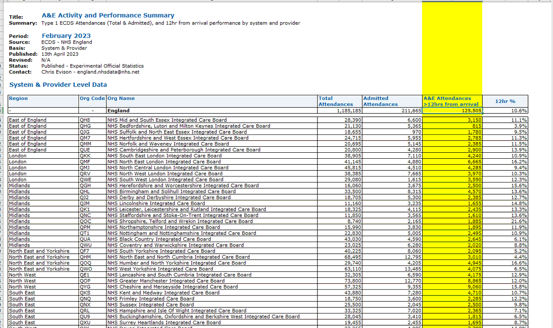Click 'NHS Surrey Heartlands Integrated Care Board'

click(212, 323)
